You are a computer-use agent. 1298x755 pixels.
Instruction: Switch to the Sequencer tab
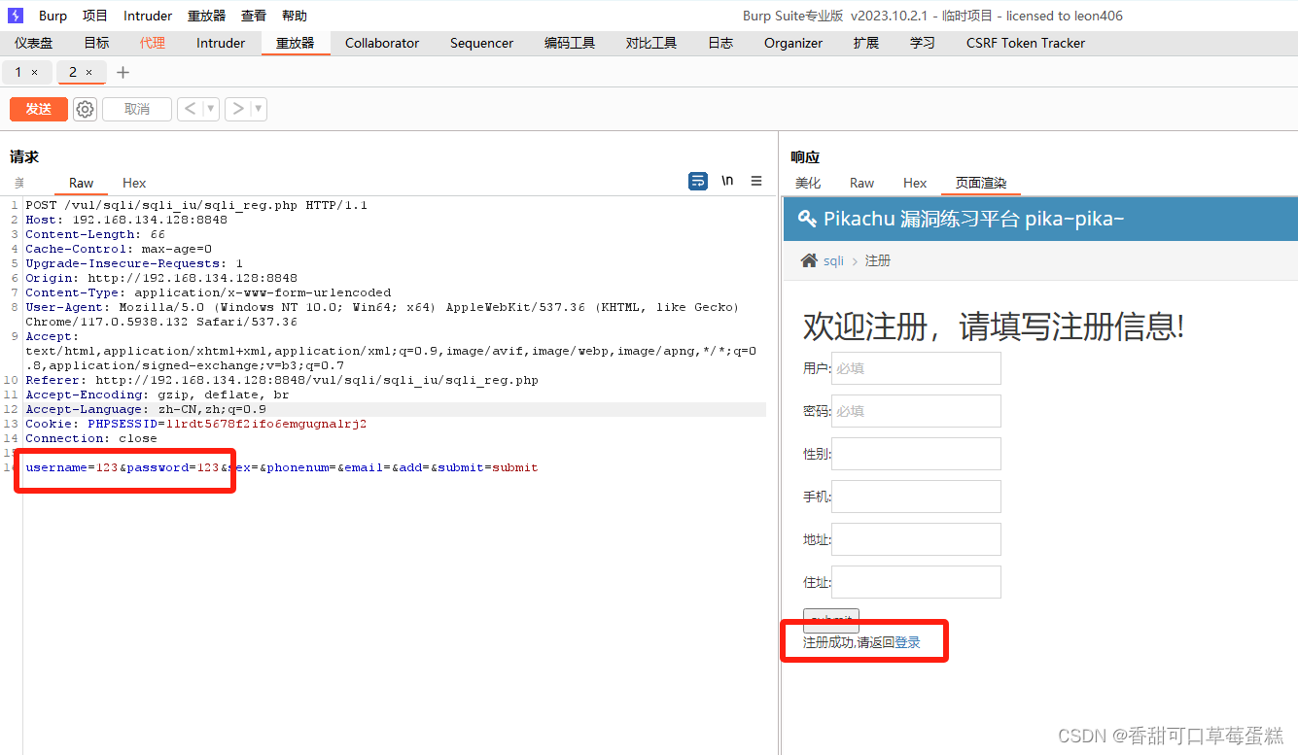[x=481, y=43]
